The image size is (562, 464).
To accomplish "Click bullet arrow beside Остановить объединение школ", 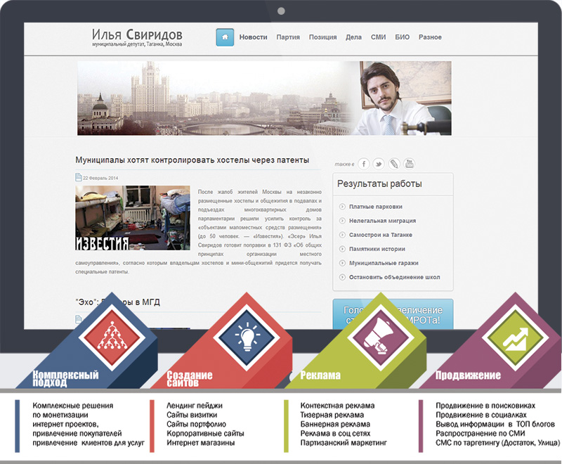I will point(342,277).
